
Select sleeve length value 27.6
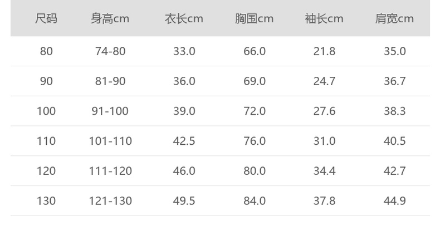[324, 111]
